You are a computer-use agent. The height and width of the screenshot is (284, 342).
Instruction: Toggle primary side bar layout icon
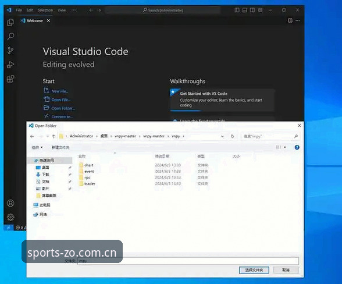coord(237,10)
